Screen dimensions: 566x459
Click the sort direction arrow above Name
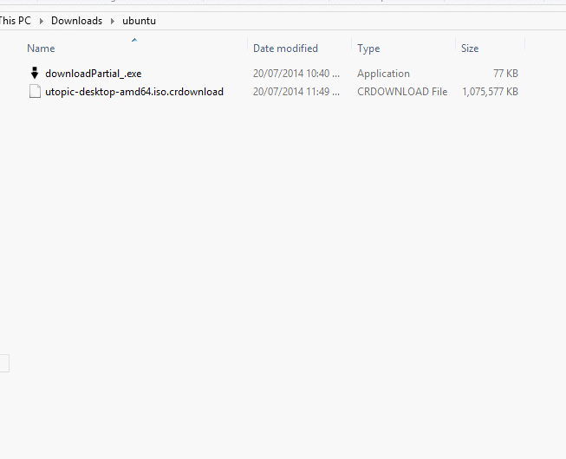(134, 40)
